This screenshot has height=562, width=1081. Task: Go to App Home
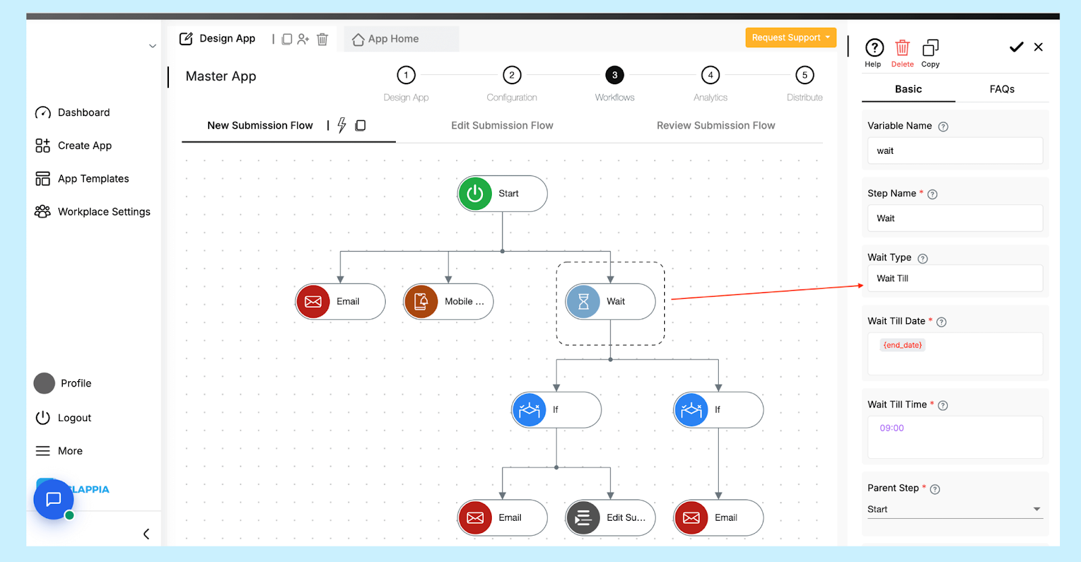(x=386, y=39)
